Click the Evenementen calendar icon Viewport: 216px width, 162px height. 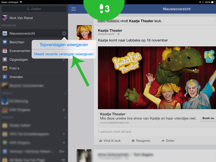[x=5, y=51]
